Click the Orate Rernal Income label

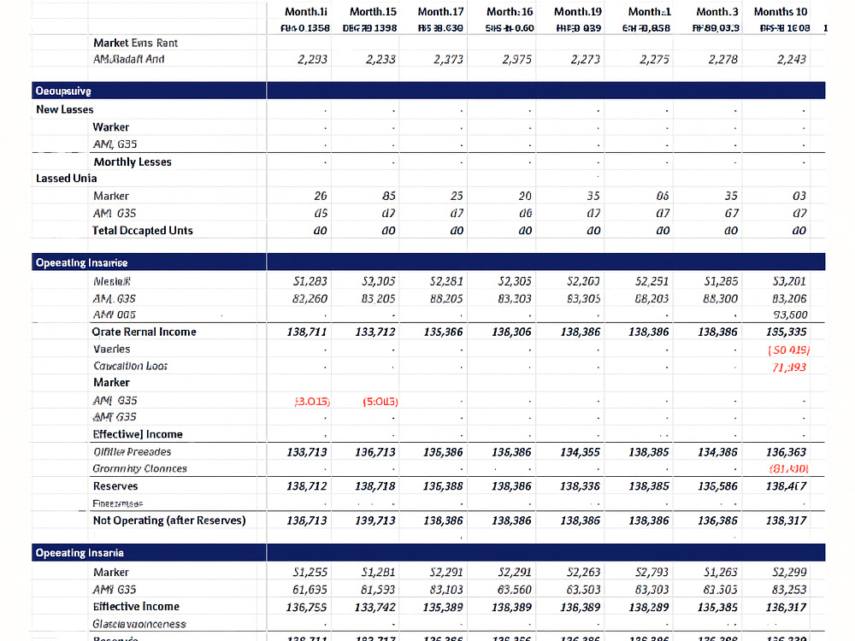coord(144,332)
